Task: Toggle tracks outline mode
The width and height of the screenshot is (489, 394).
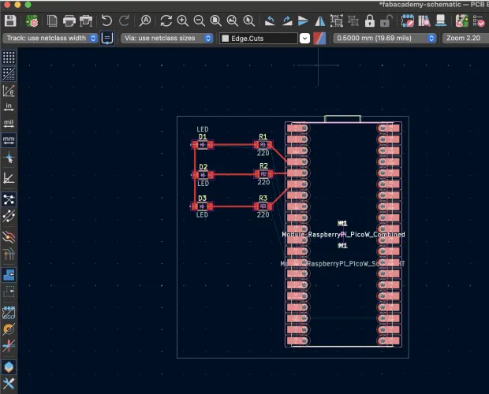Action: (9, 346)
